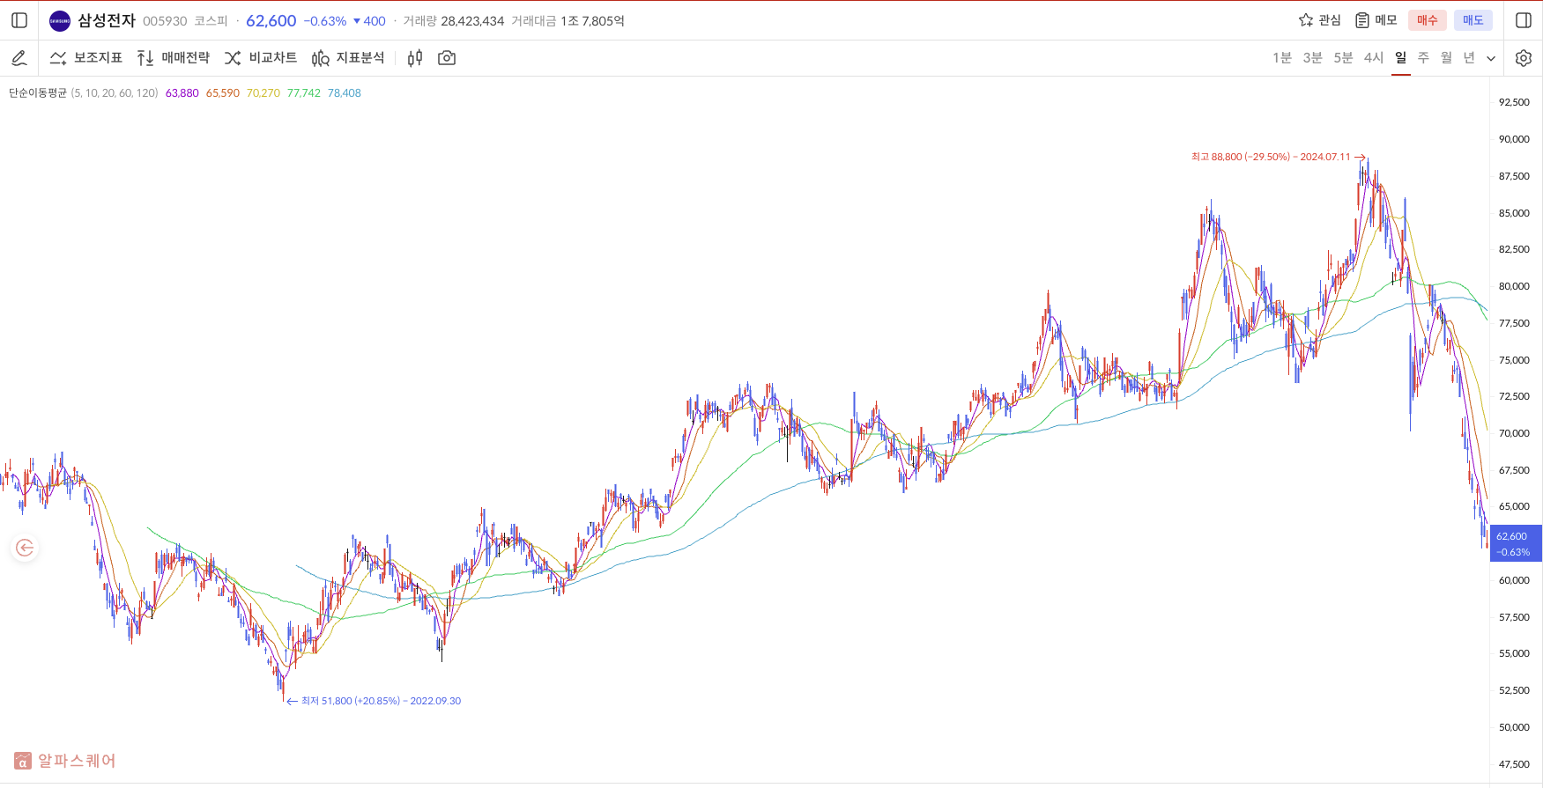Add to 관심 watchlist star
1543x788 pixels.
point(1319,20)
